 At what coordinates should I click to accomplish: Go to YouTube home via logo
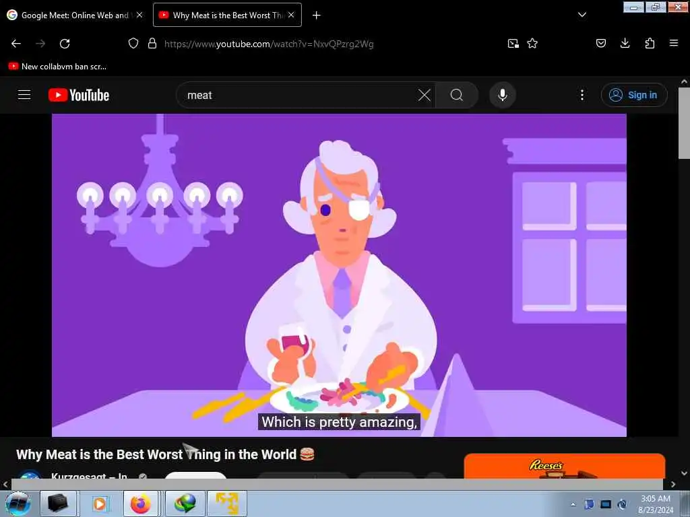[x=79, y=95]
